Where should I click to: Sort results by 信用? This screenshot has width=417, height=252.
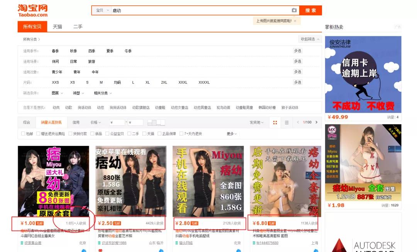click(76, 122)
